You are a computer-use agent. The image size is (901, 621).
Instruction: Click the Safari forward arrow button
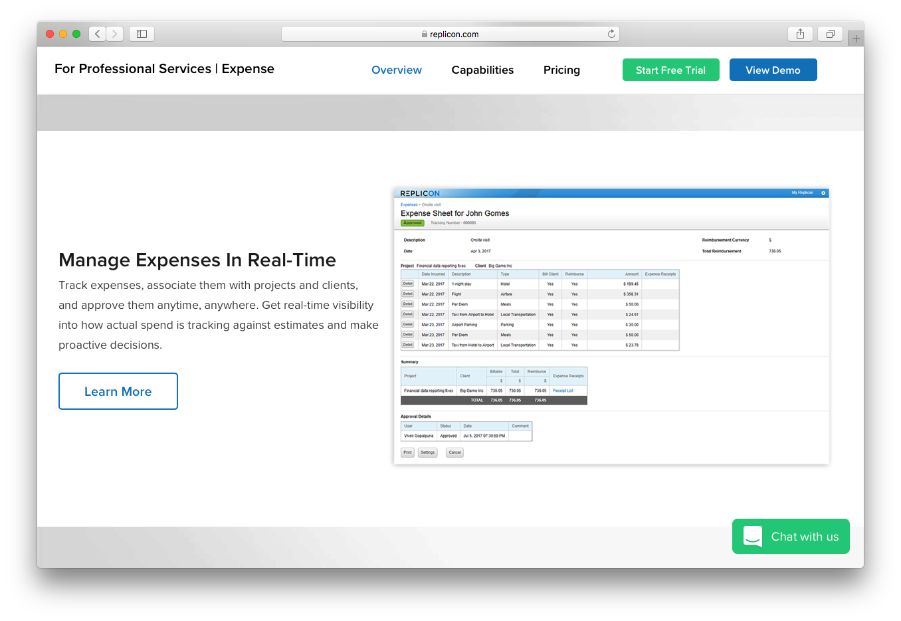tap(115, 34)
